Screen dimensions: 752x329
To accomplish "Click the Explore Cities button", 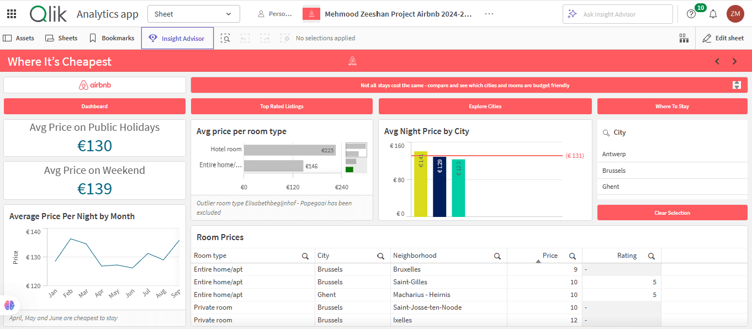I will 485,106.
